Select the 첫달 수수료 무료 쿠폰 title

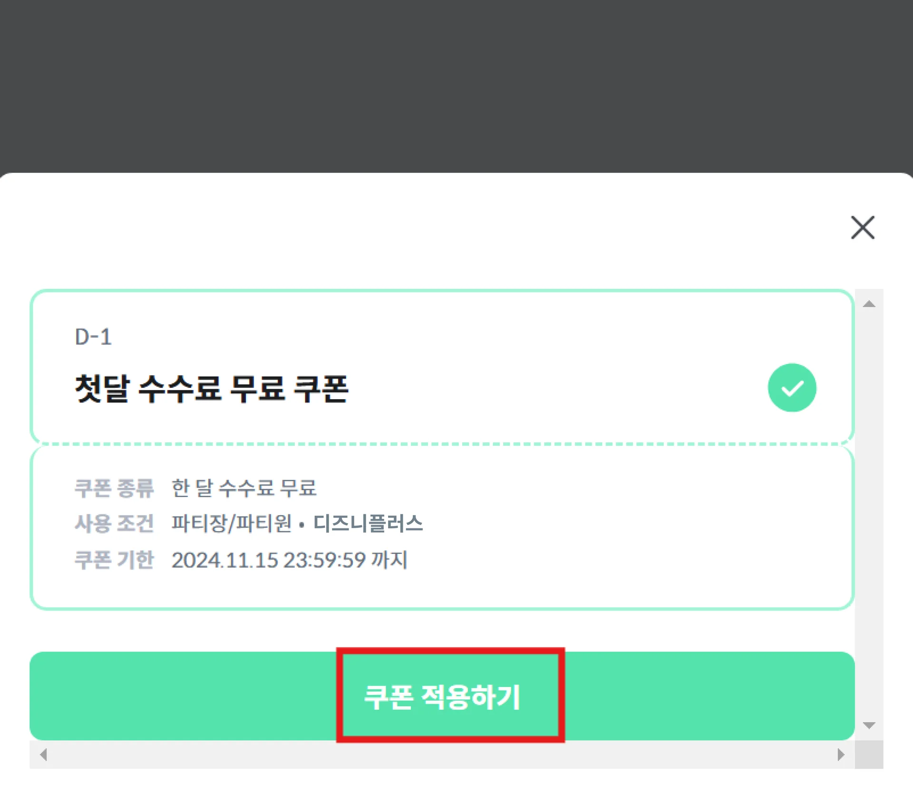(x=212, y=389)
